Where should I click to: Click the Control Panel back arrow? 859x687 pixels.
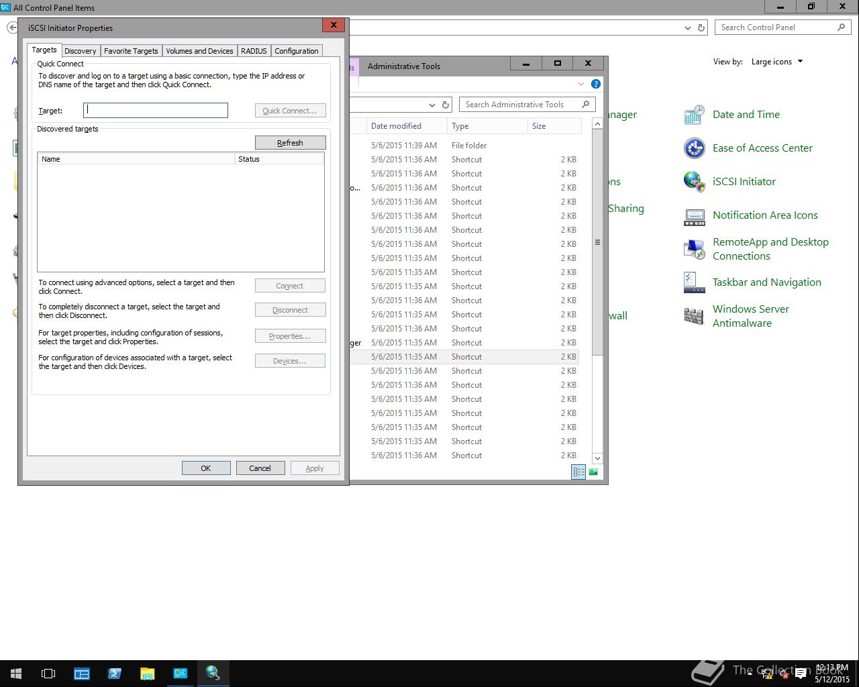coord(11,28)
